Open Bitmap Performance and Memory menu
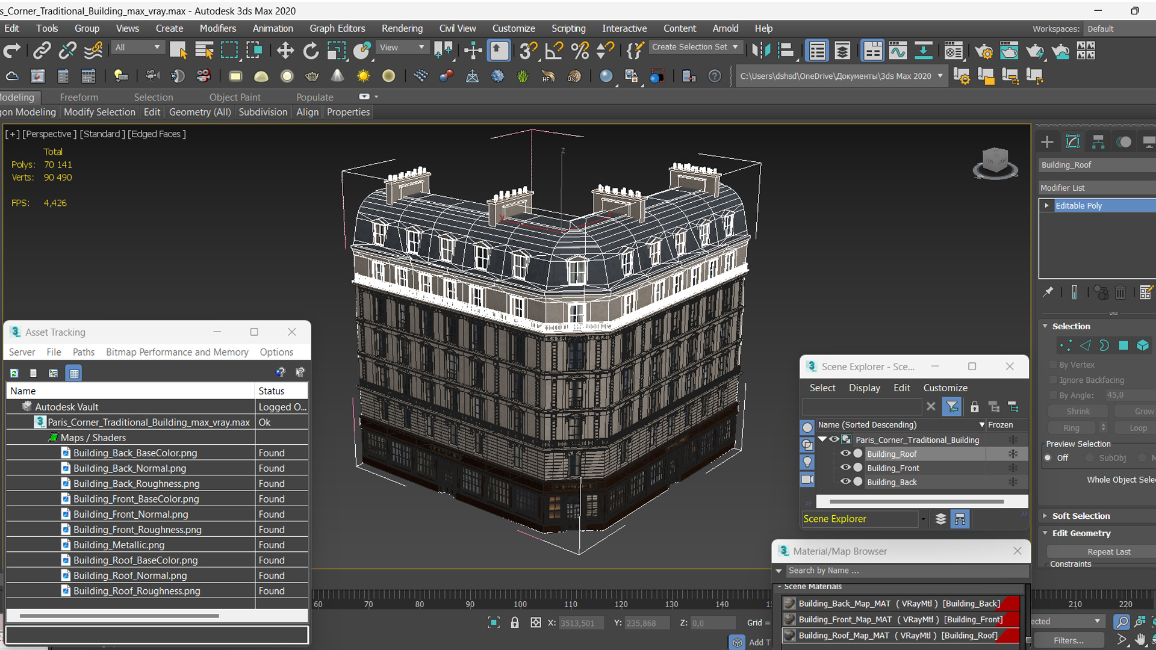 click(177, 352)
